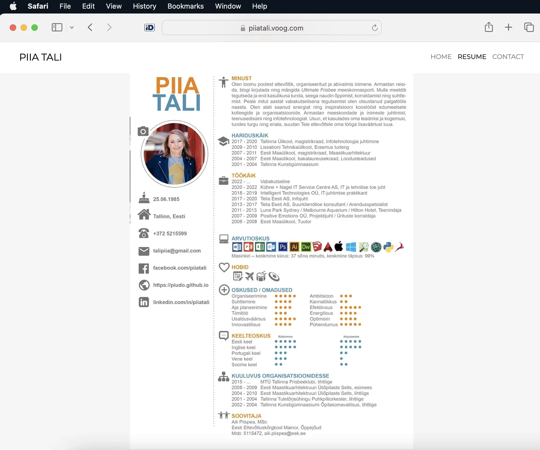Open the CONTACT page

508,57
